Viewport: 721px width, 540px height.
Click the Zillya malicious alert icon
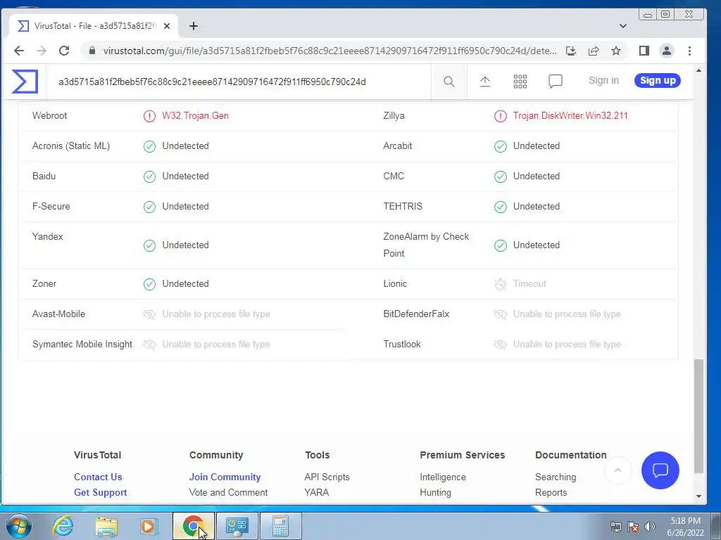[501, 116]
